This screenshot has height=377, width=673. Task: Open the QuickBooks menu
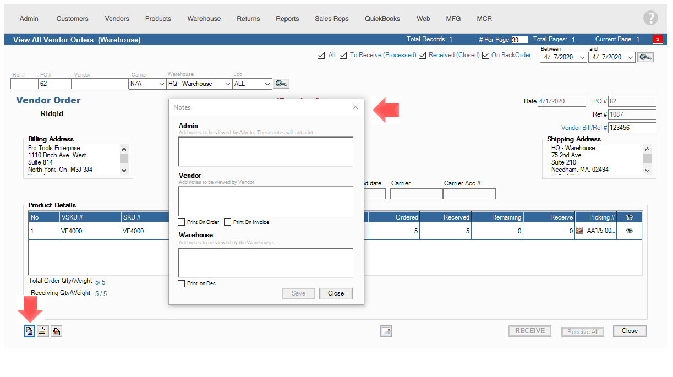[x=382, y=19]
